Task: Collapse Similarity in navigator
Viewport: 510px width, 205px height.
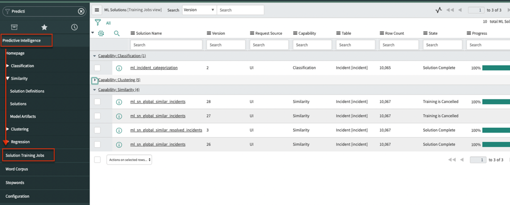Action: pos(7,79)
